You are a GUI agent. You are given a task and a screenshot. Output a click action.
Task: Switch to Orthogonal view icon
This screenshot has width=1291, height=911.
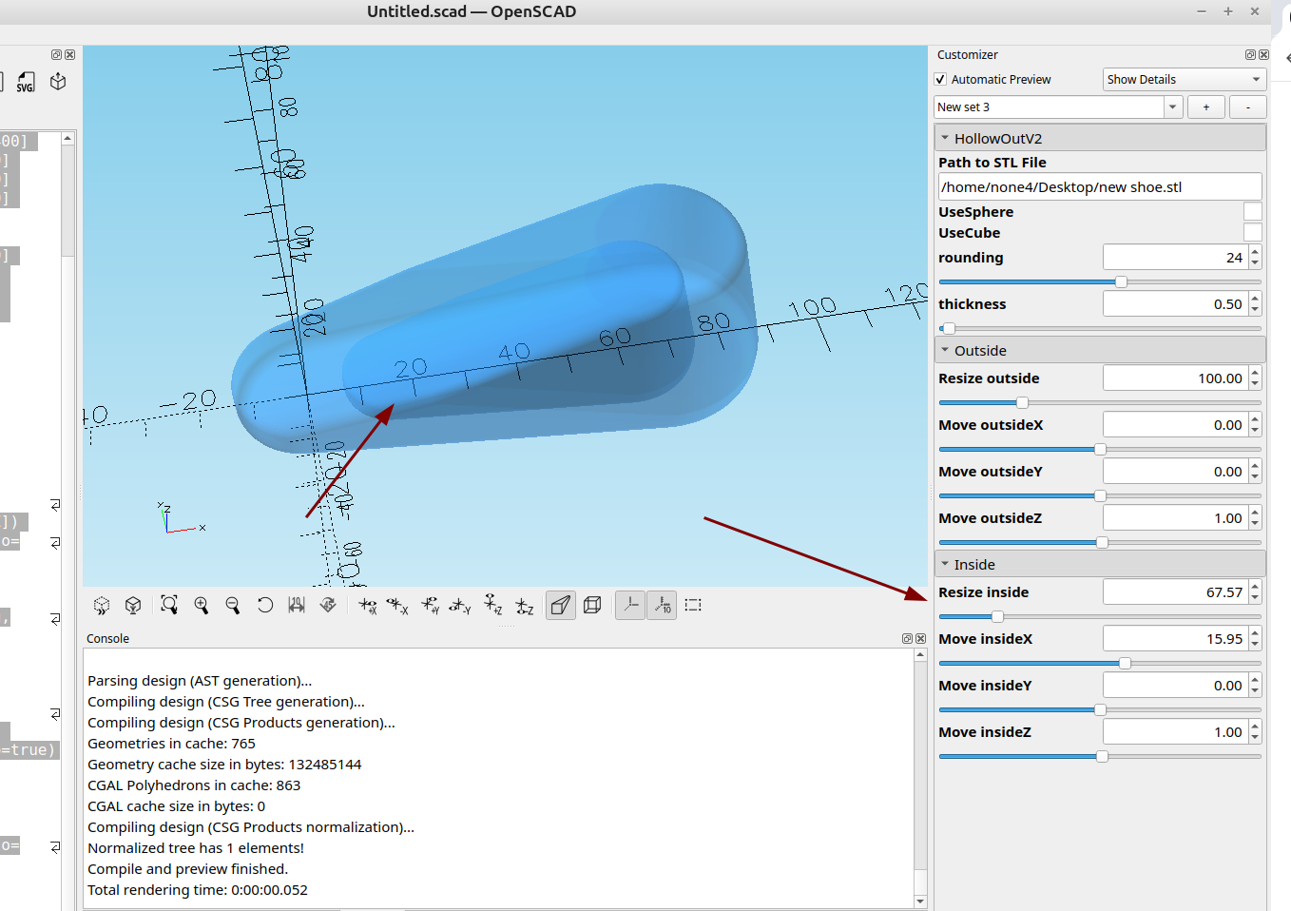pos(592,605)
